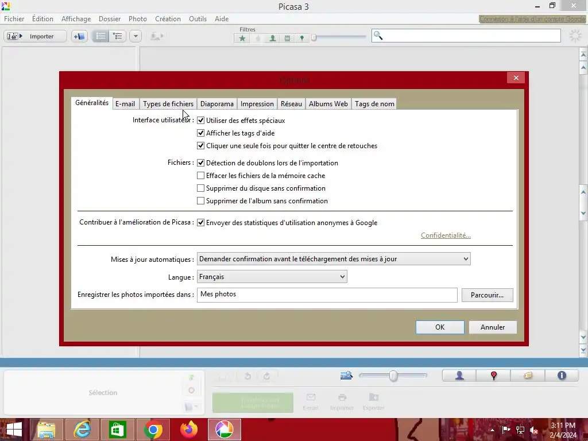Launch Internet Explorer from the taskbar
588x441 pixels.
click(x=82, y=430)
